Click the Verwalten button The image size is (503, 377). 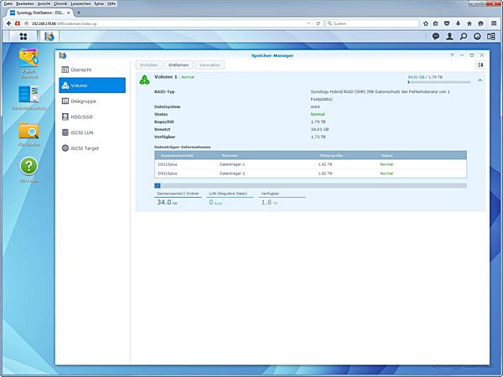pos(210,65)
